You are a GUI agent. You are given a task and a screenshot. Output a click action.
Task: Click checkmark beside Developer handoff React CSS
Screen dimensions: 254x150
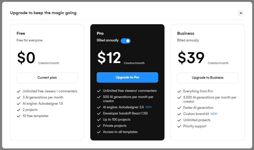pyautogui.click(x=99, y=113)
